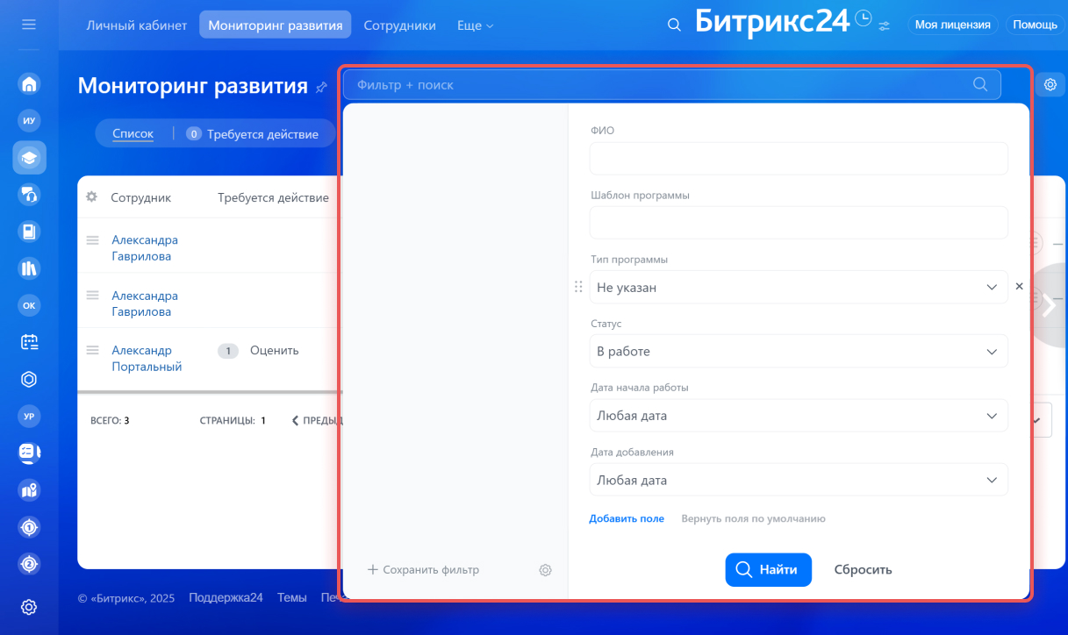Open the hamburger menu at top left
The height and width of the screenshot is (635, 1068).
(x=29, y=25)
